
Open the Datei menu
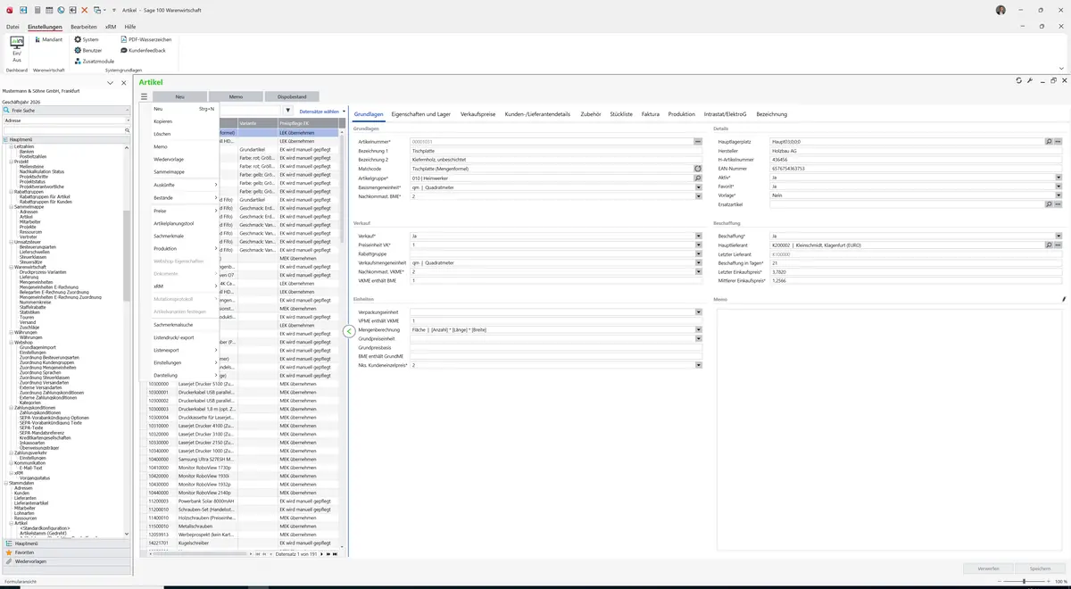[x=12, y=27]
